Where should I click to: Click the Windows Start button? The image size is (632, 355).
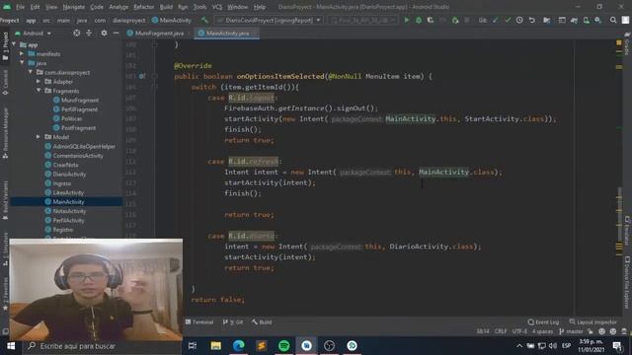point(11,346)
